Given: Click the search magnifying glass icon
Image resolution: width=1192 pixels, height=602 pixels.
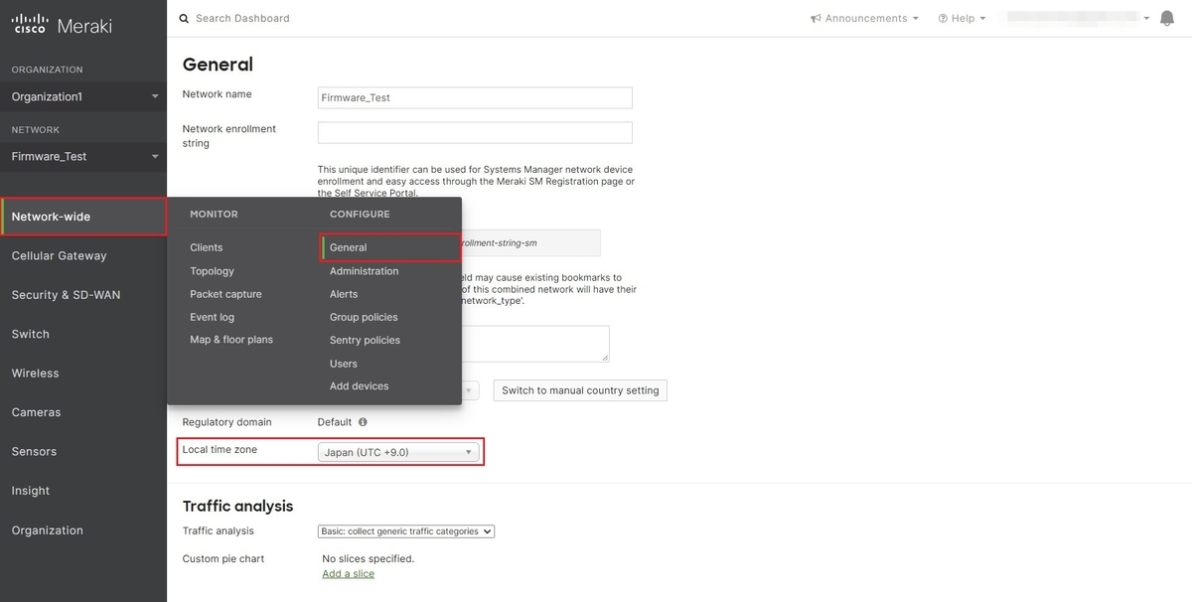Looking at the screenshot, I should point(182,18).
